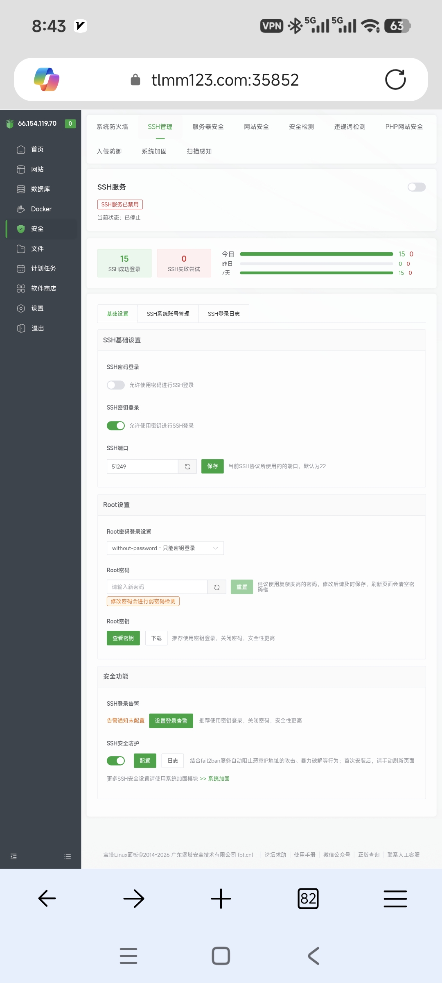Click the Docker icon in the sidebar
Image resolution: width=442 pixels, height=983 pixels.
[21, 209]
